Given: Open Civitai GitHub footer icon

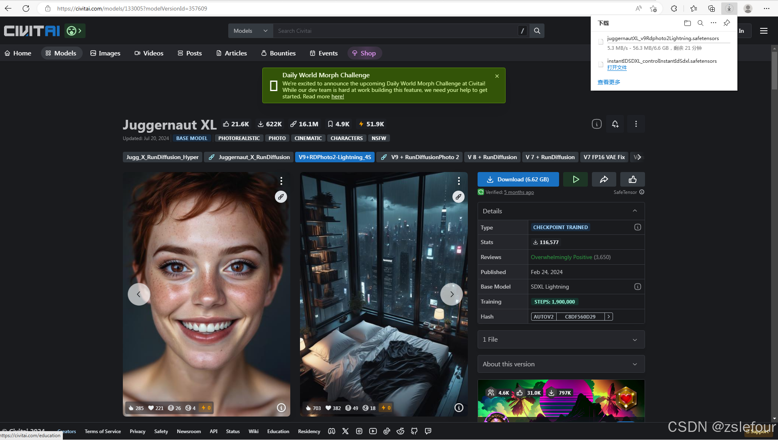Looking at the screenshot, I should pos(414,431).
